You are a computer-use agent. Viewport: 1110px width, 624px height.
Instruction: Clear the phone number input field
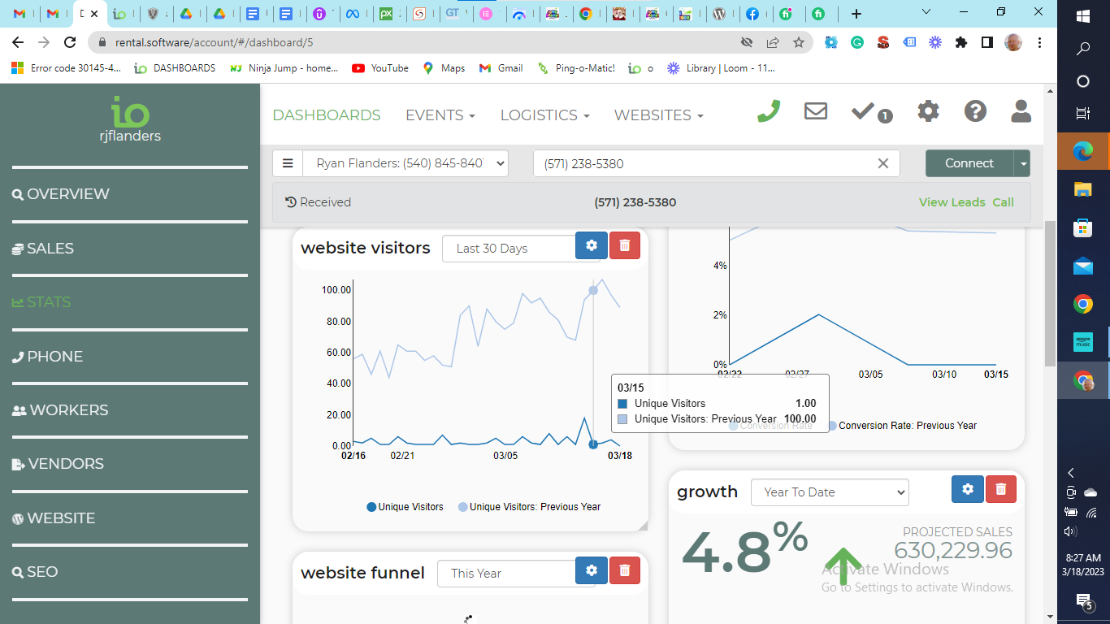[883, 163]
